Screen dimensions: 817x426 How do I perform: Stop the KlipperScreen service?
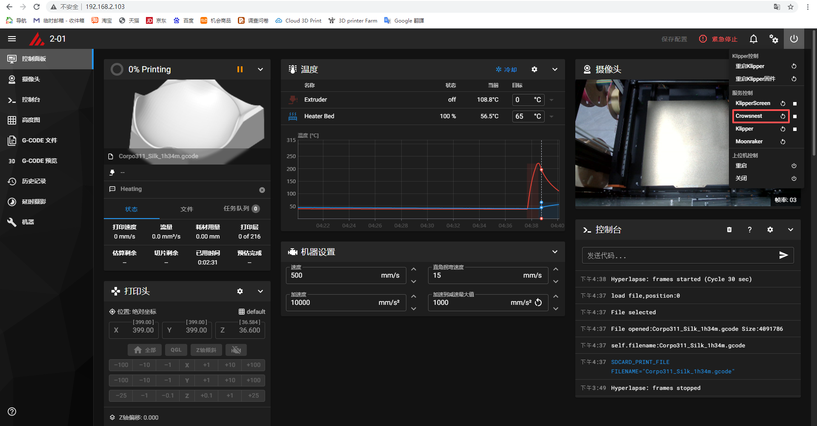[794, 103]
